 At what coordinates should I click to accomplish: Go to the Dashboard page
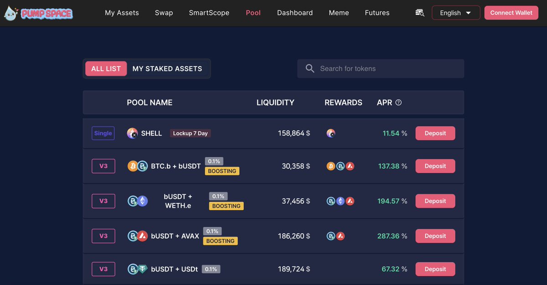[x=295, y=13]
